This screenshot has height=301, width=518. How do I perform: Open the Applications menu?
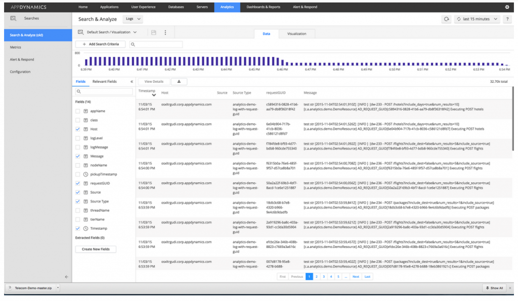[109, 7]
